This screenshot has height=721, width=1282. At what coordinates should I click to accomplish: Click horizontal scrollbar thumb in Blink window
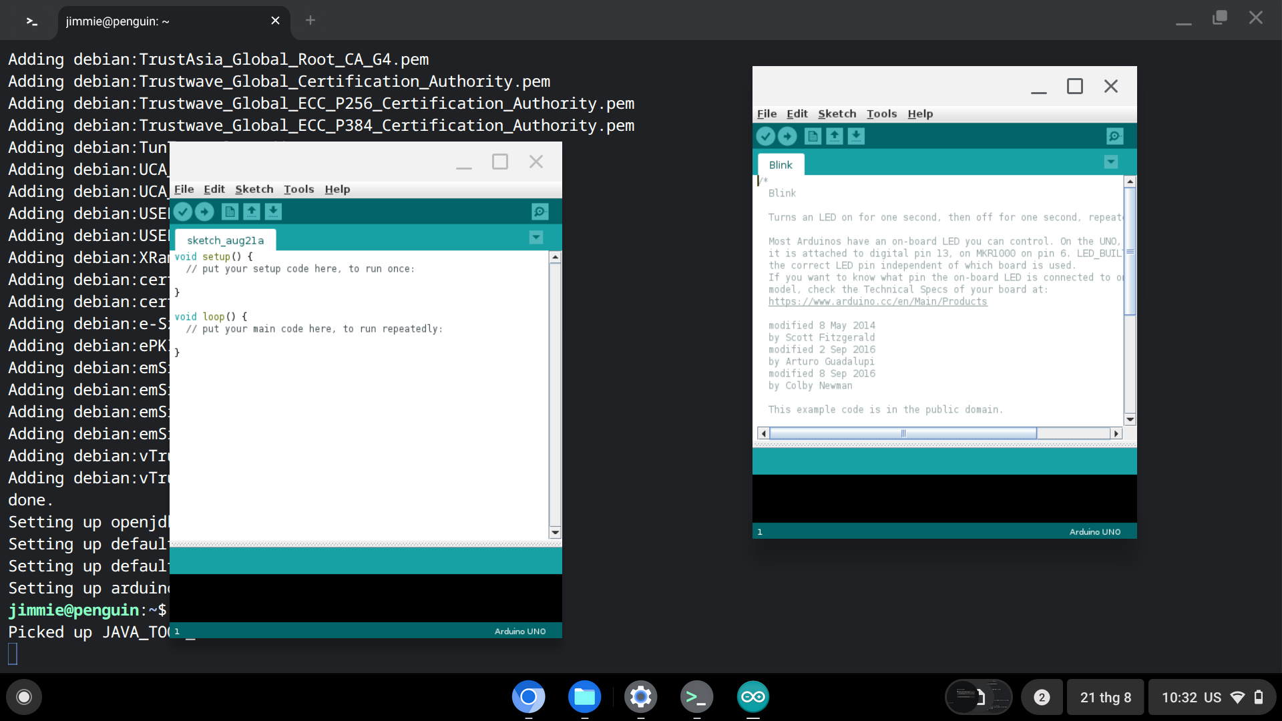pyautogui.click(x=903, y=433)
